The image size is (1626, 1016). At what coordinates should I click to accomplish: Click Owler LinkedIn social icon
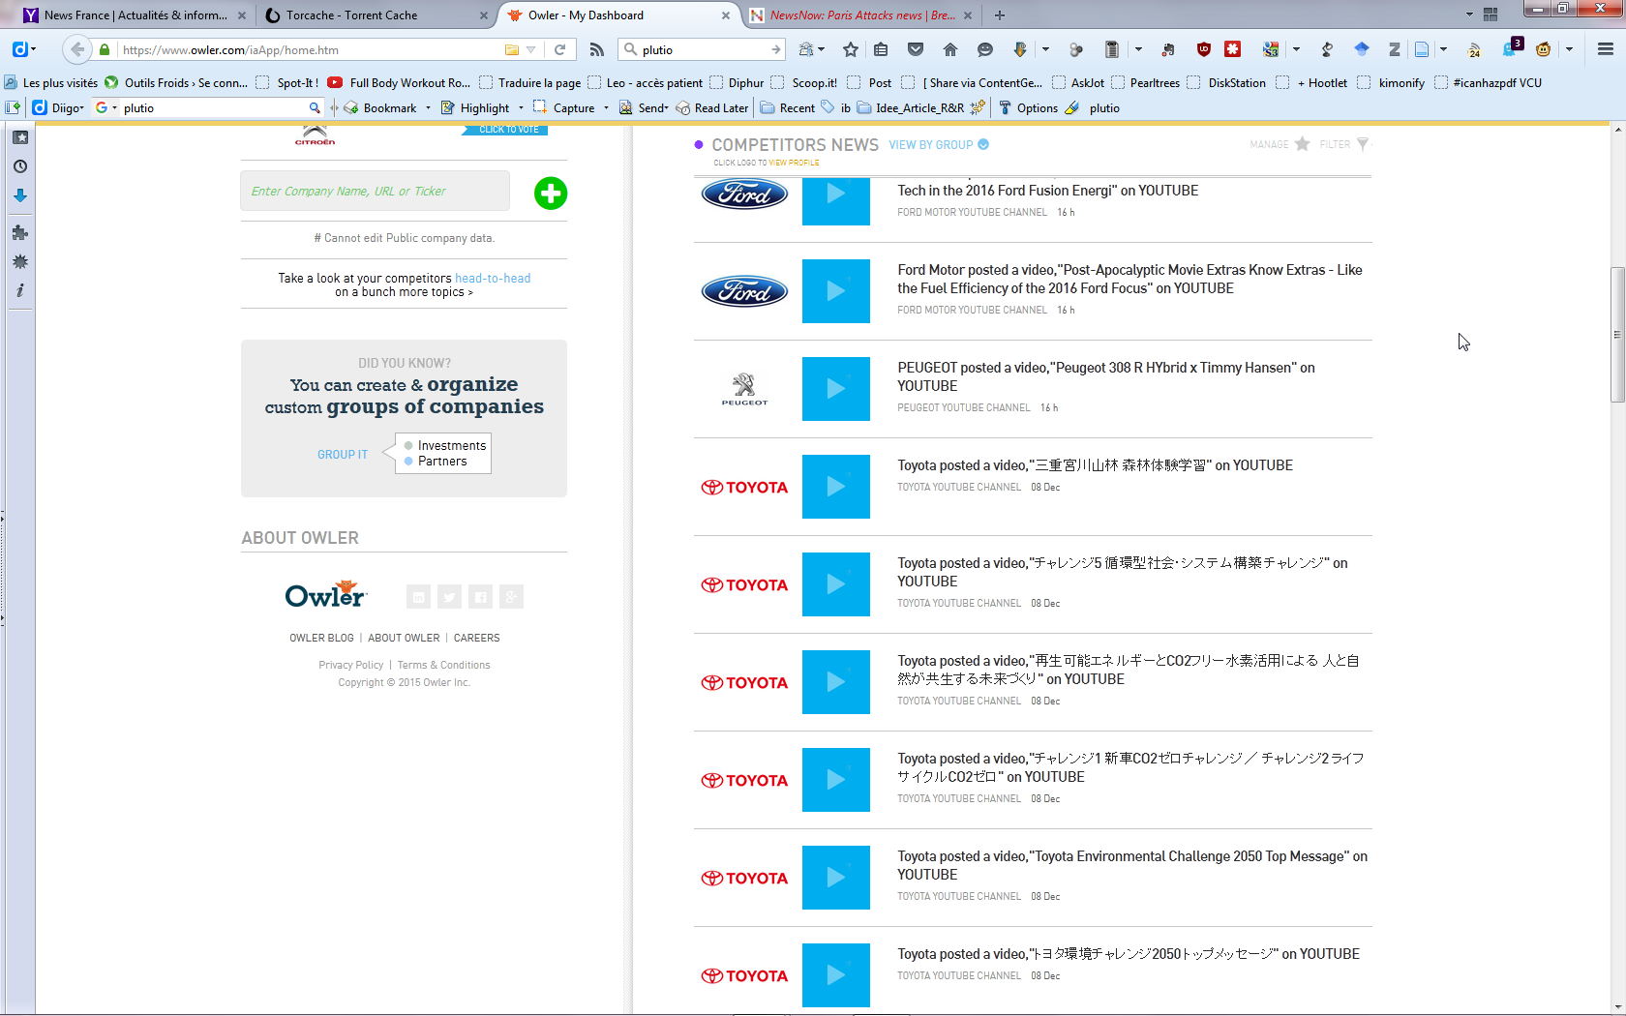coord(418,597)
